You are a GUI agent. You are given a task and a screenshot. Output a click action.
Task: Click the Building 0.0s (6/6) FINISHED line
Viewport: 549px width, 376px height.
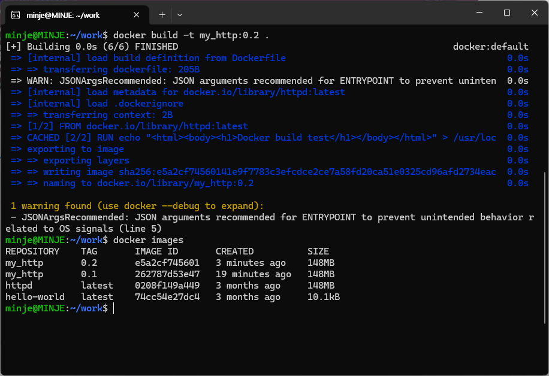92,47
